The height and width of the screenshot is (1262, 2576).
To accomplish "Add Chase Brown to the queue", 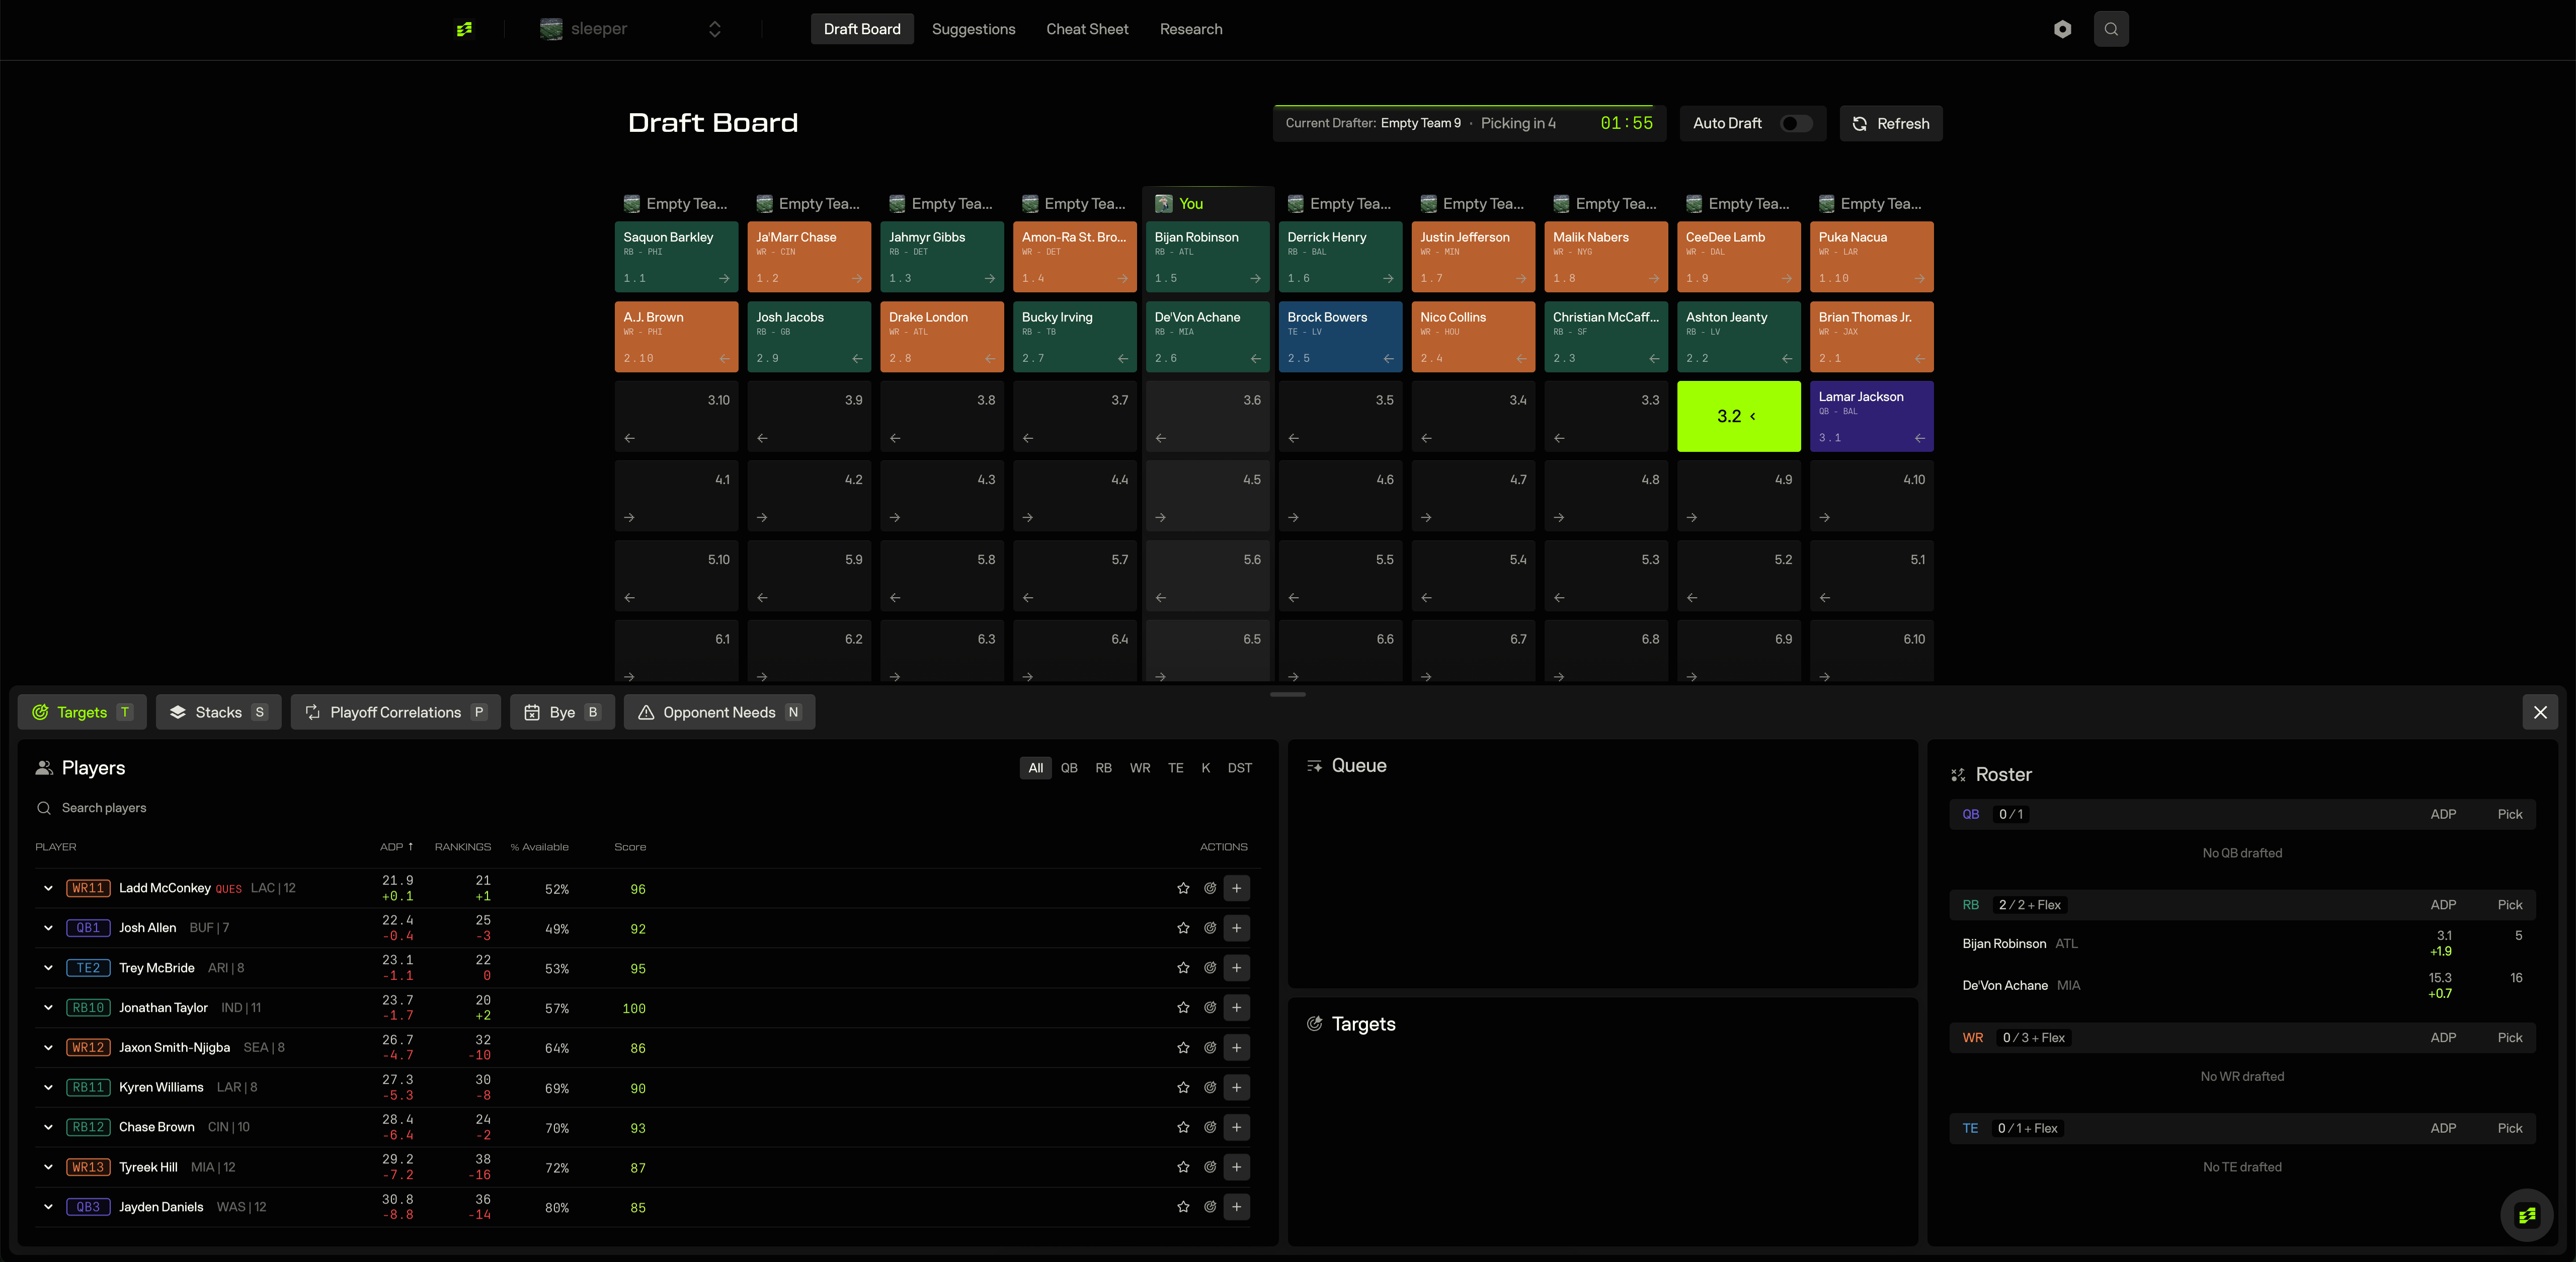I will tap(1237, 1127).
